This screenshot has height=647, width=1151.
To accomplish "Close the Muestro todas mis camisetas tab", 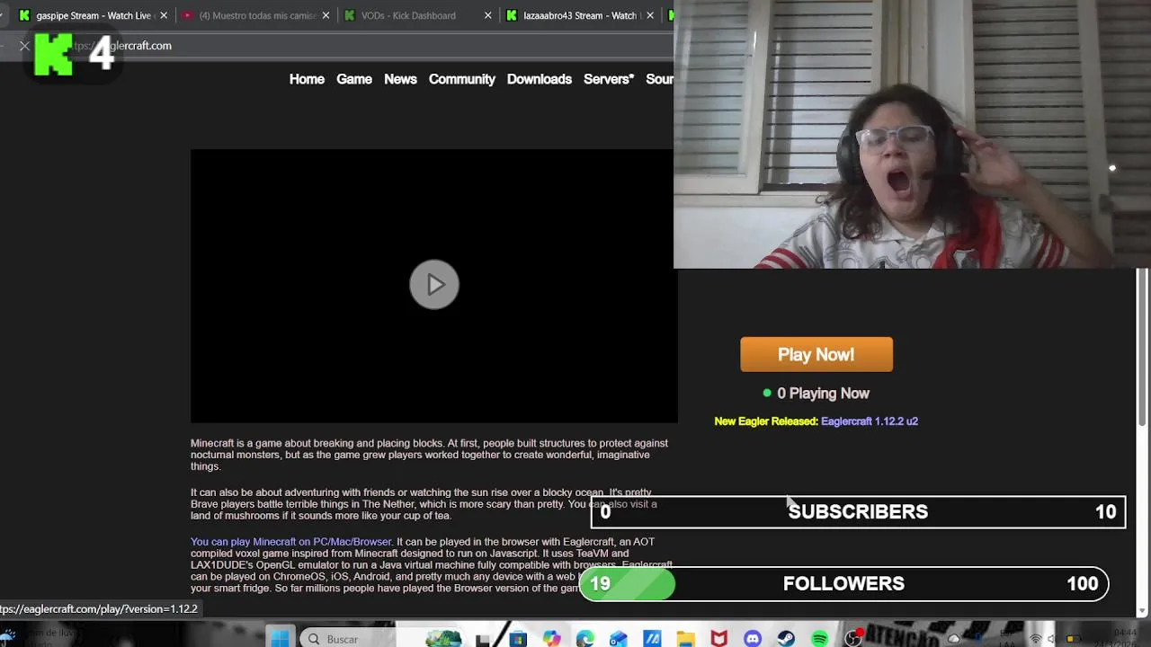I will pyautogui.click(x=326, y=15).
